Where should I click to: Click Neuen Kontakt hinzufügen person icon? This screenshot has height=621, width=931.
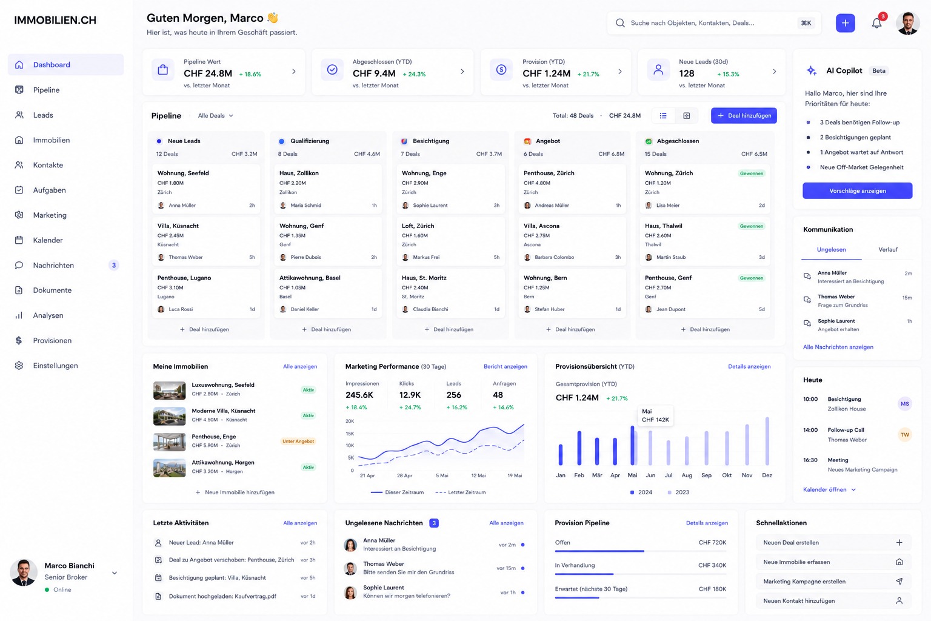899,601
